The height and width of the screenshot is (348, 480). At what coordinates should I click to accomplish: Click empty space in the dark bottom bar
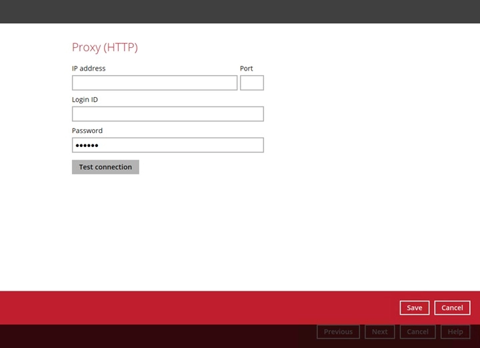[x=153, y=336]
